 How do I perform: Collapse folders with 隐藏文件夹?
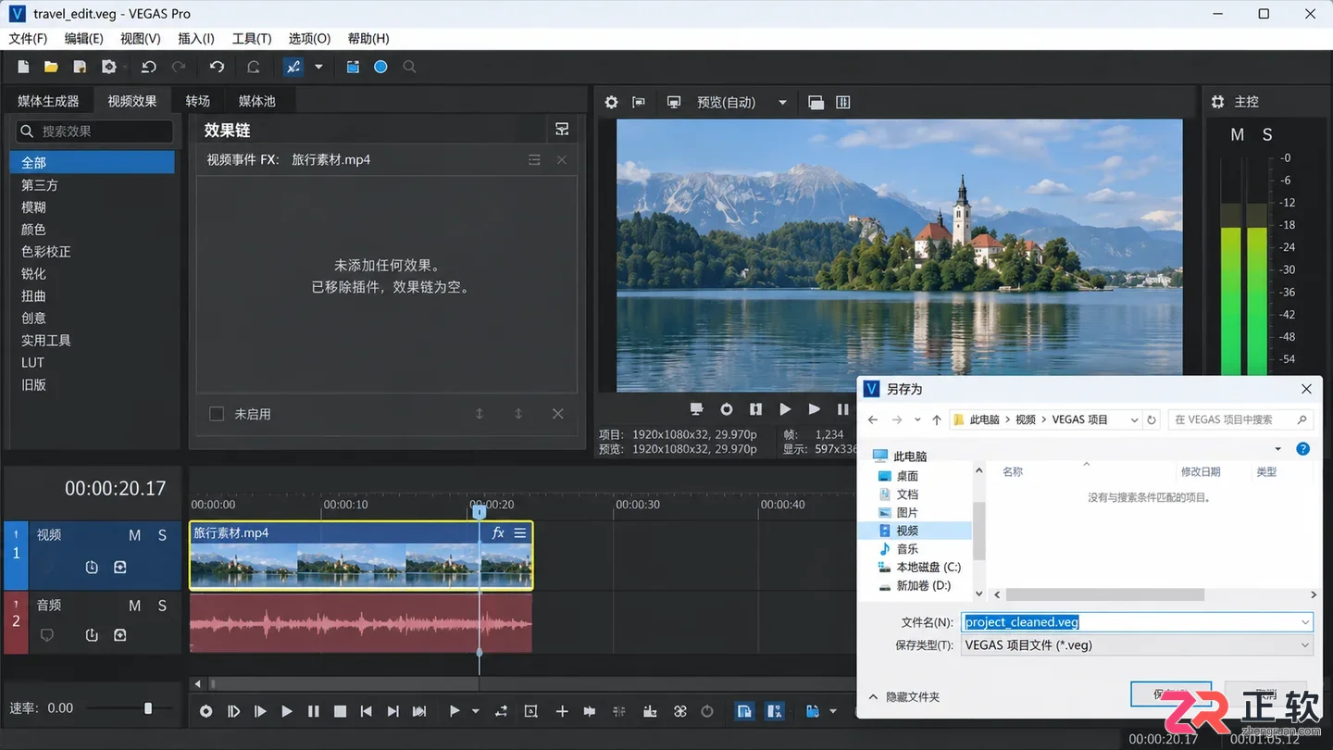coord(904,696)
